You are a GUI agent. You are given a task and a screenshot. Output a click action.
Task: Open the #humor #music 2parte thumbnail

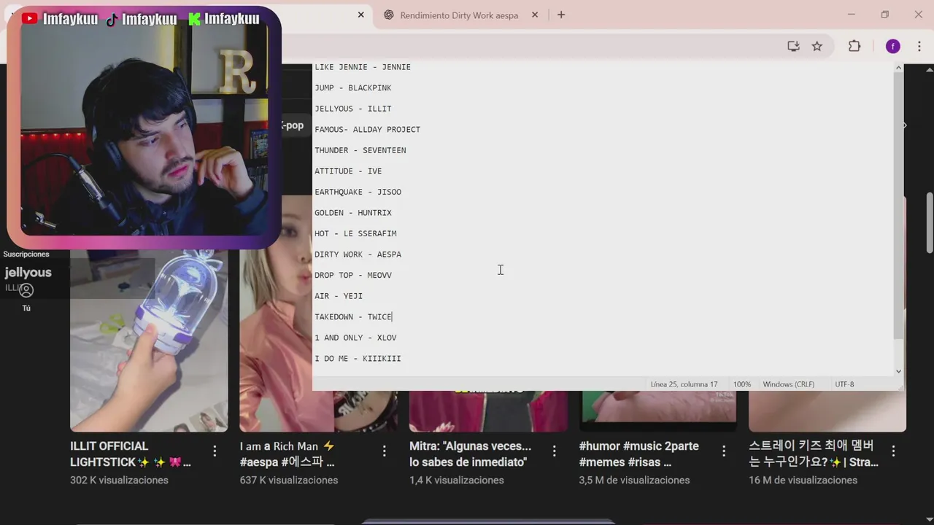coord(657,411)
